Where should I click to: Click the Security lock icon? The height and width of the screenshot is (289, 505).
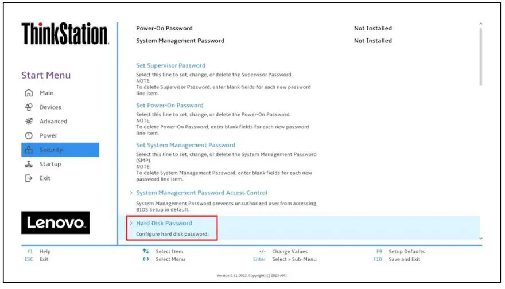[29, 150]
